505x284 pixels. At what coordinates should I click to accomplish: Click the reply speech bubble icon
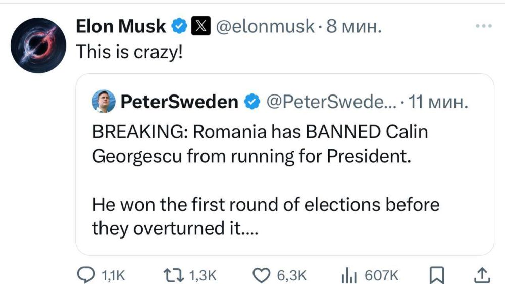click(85, 274)
